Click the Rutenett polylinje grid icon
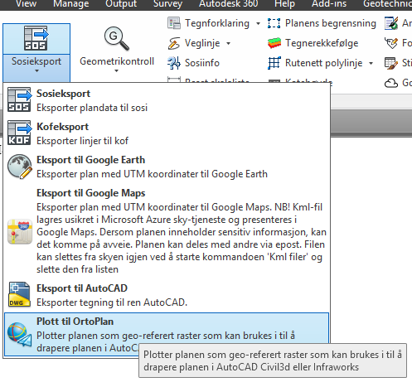Screen dimensions: 412x387 (274, 63)
